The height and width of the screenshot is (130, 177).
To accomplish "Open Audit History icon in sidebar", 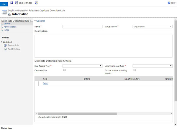I will [x=5, y=49].
